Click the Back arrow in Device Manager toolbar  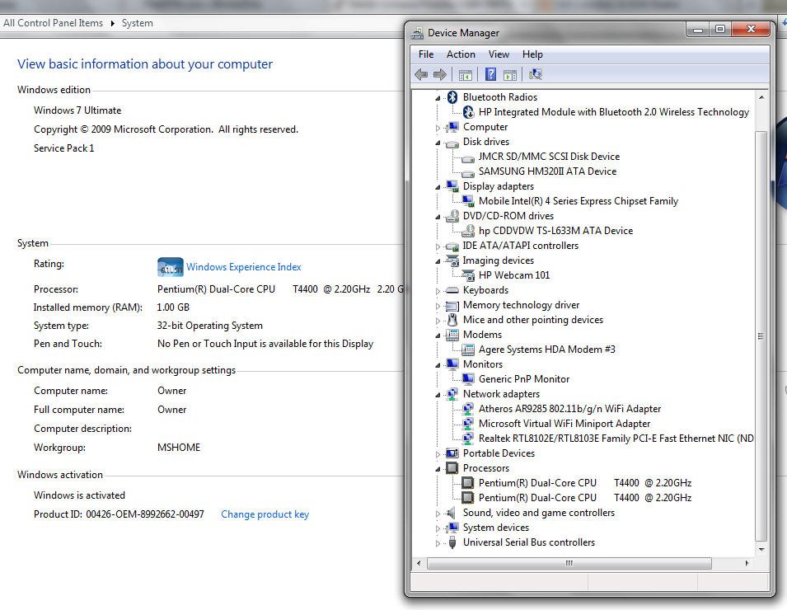coord(421,75)
